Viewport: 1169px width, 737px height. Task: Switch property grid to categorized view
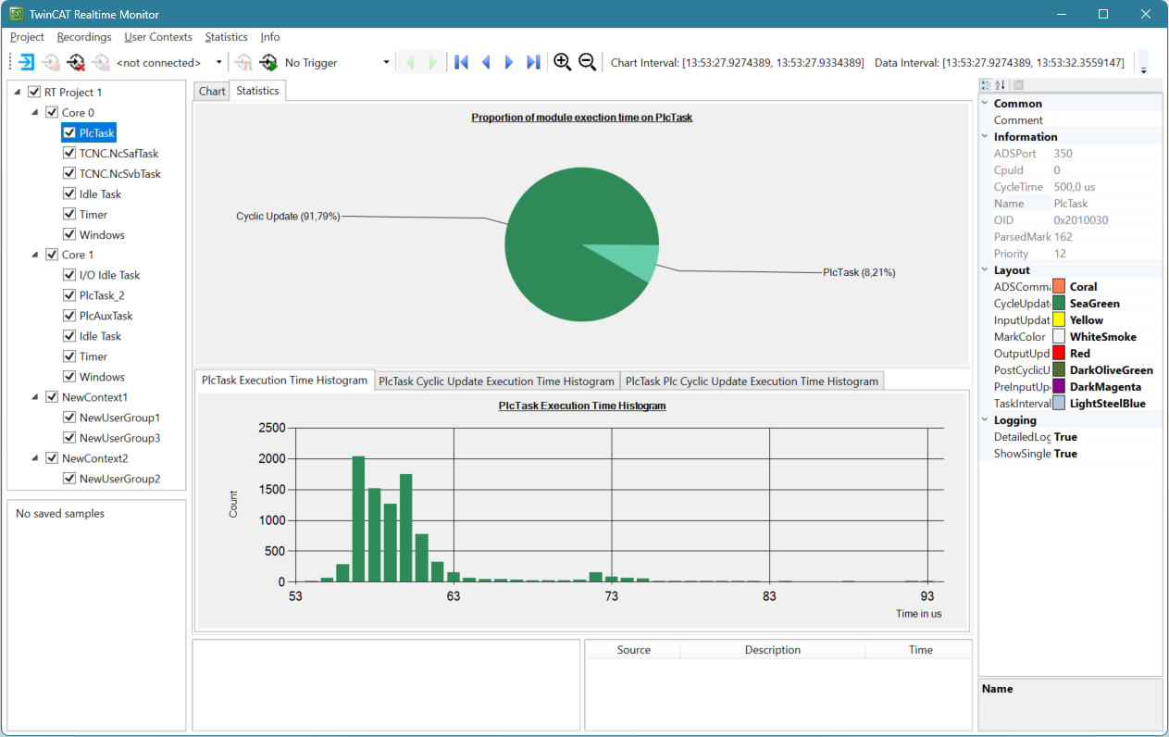tap(986, 85)
